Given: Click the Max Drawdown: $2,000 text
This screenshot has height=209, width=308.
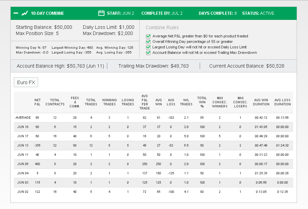Looking at the screenshot, I should point(108,33).
